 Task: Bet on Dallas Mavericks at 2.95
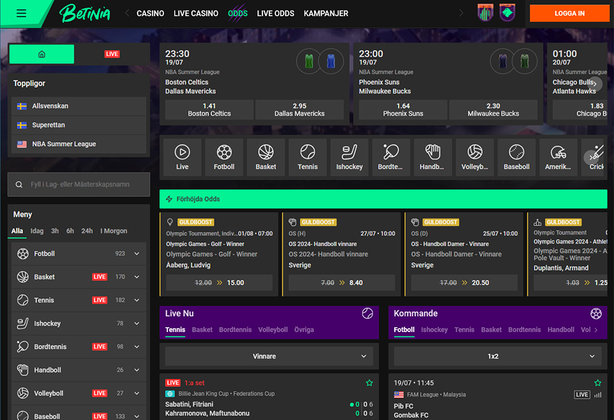[299, 110]
